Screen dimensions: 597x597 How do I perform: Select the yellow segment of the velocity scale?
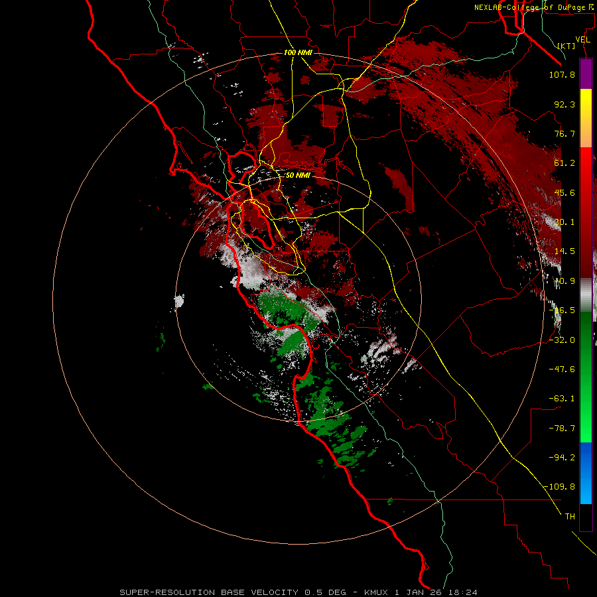pos(586,103)
